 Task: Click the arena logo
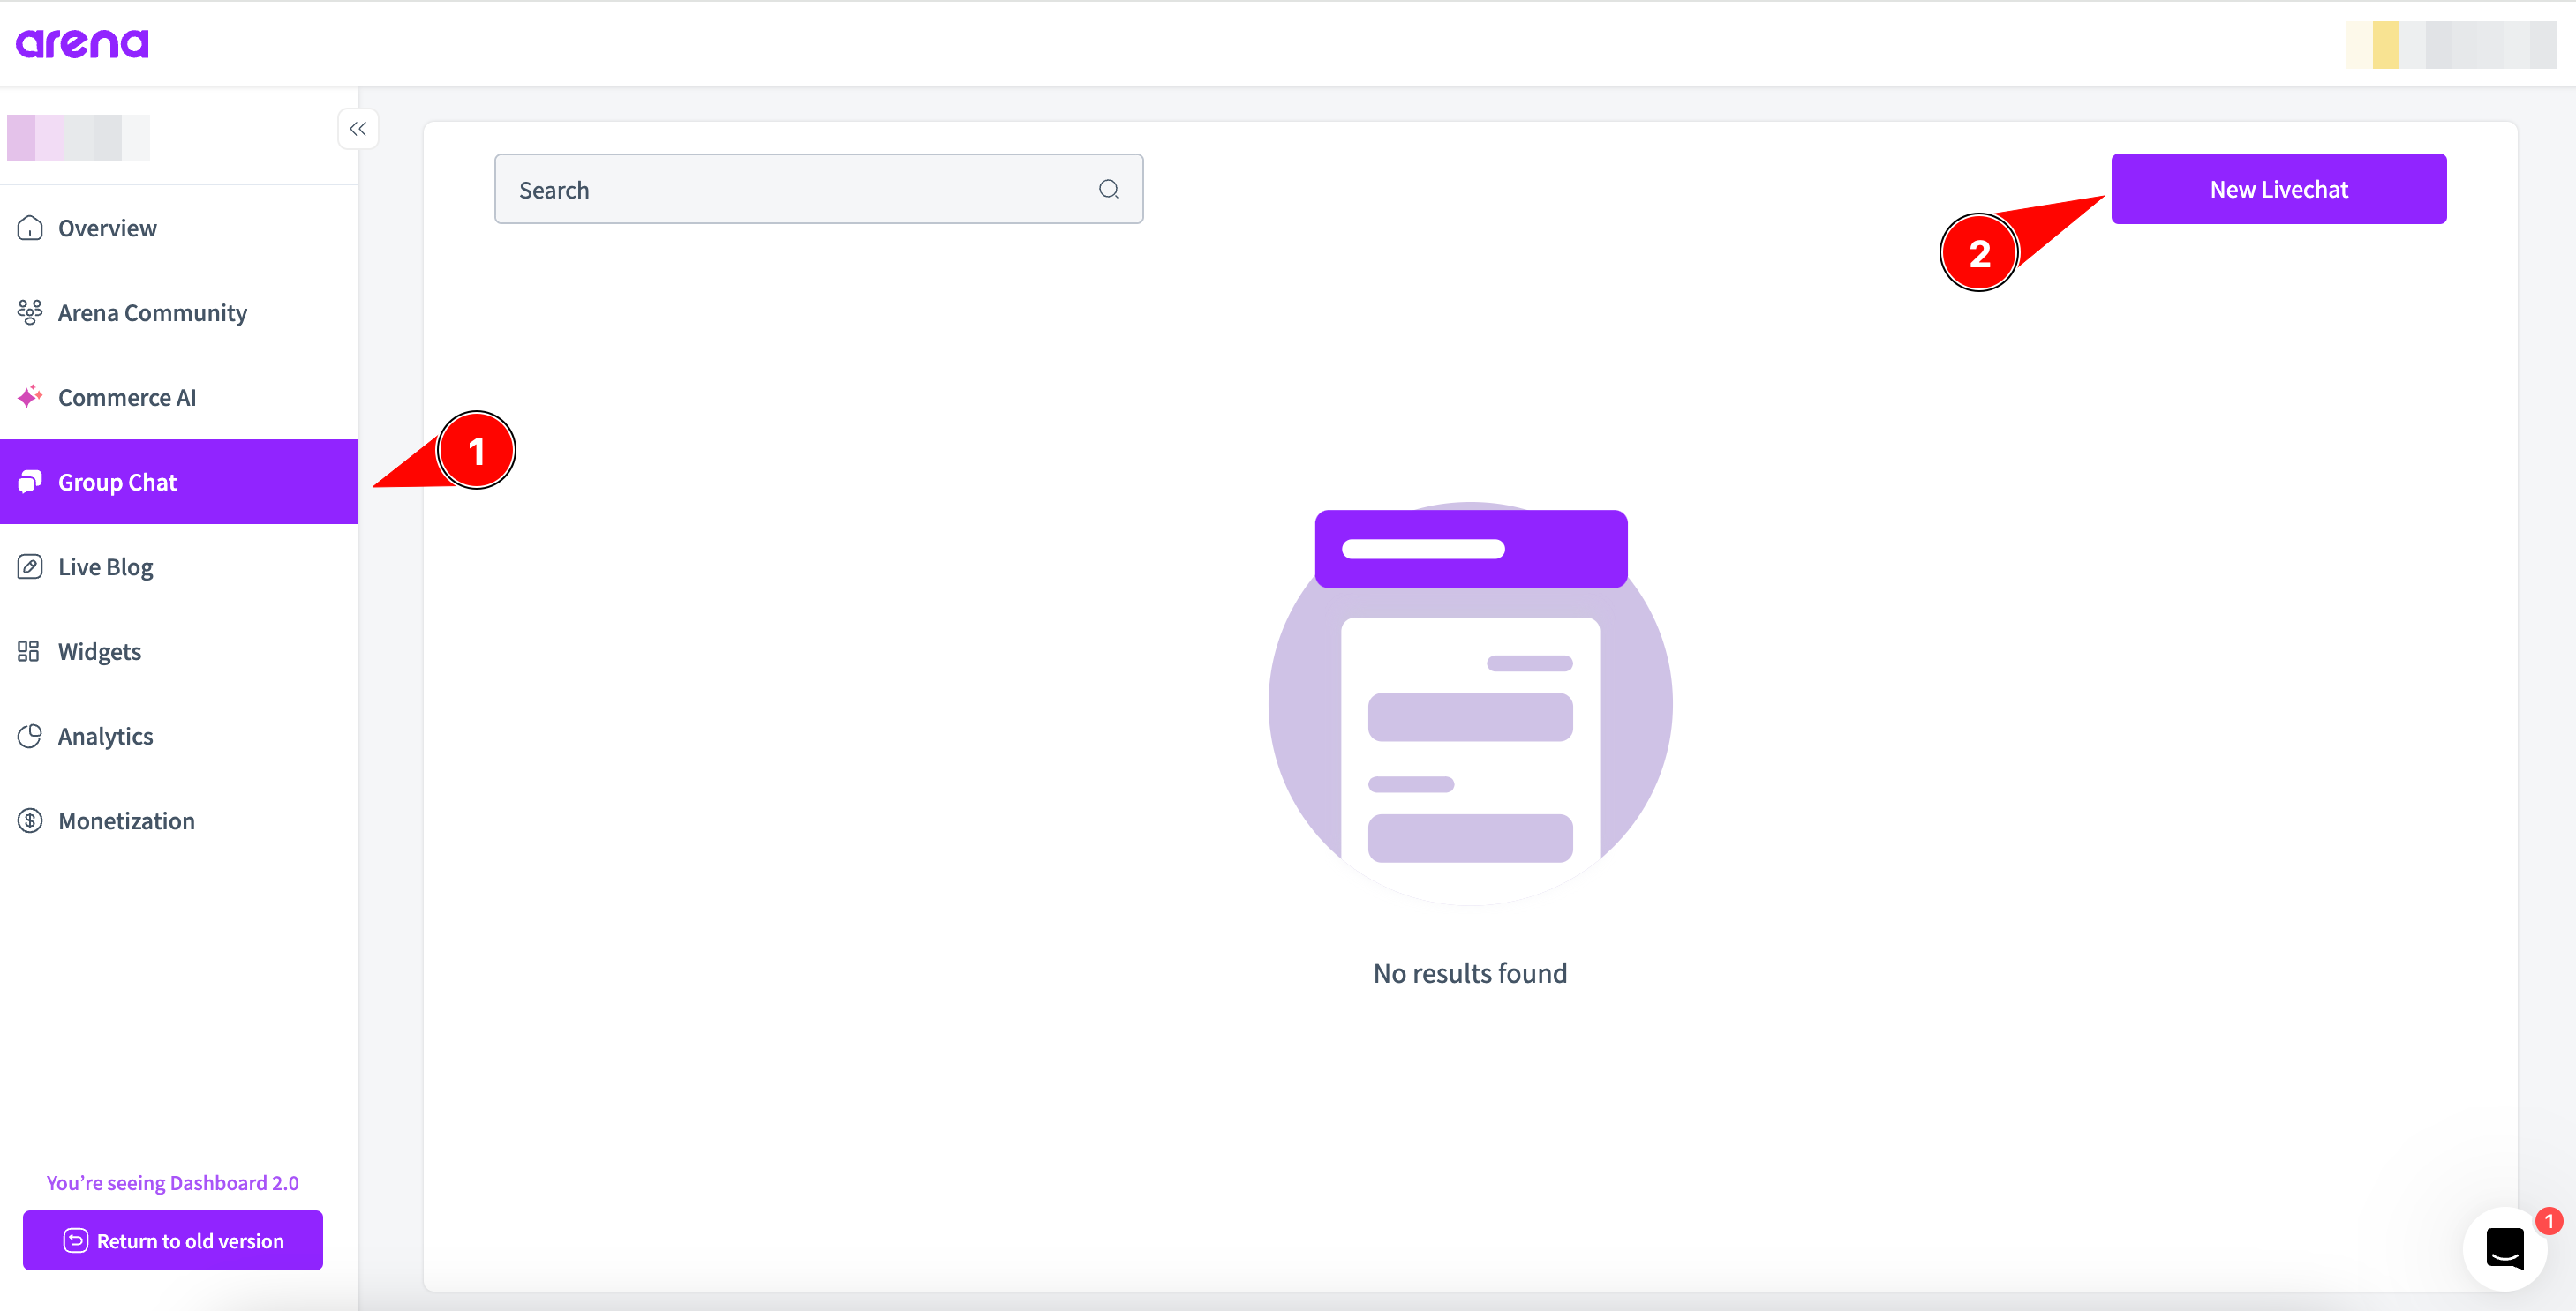pos(82,43)
